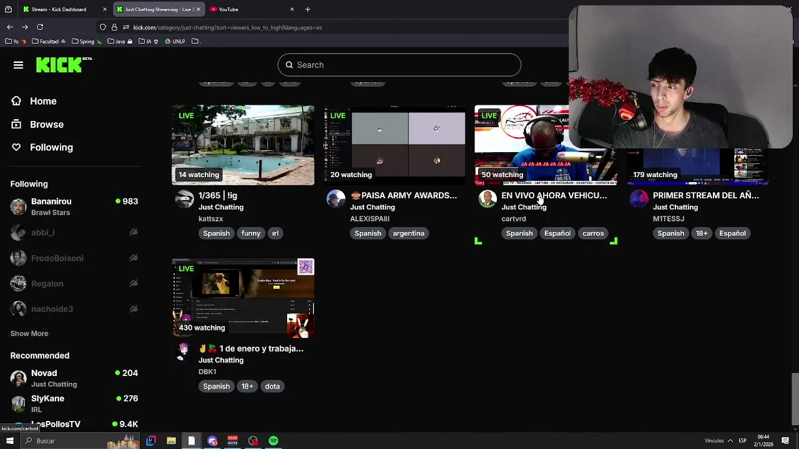Open Bananirou's channel in Following list
The width and height of the screenshot is (799, 449).
[74, 206]
